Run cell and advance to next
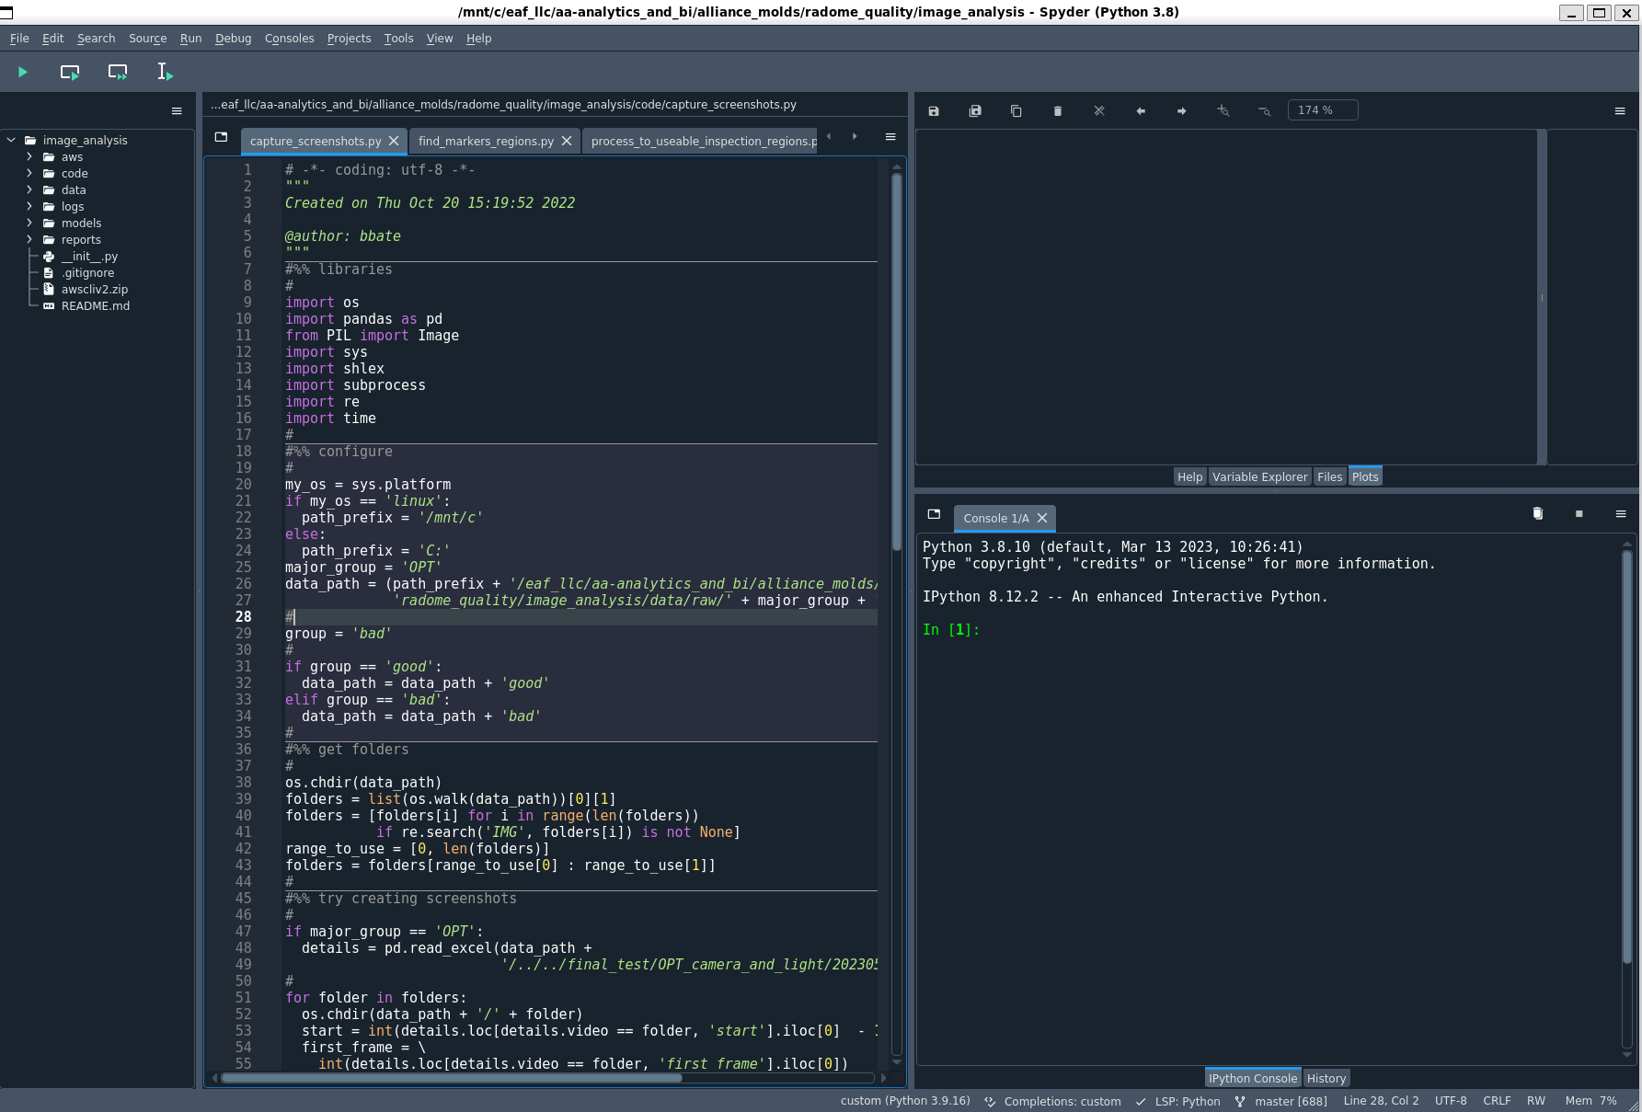The width and height of the screenshot is (1642, 1112). tap(118, 72)
